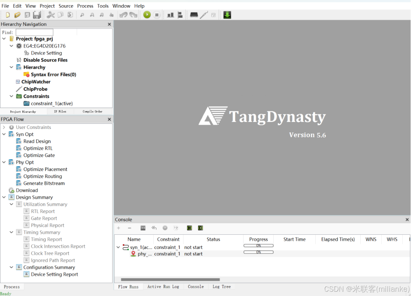Collapse the syn_1 run row
The height and width of the screenshot is (296, 411).
click(x=118, y=247)
